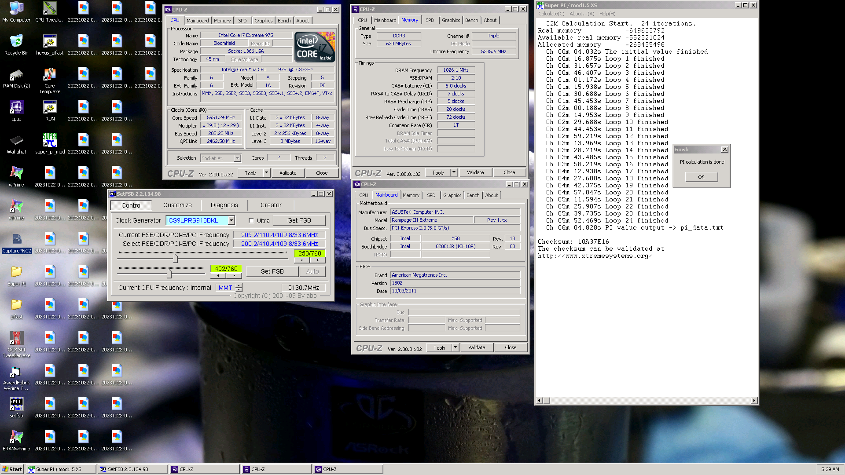Click left arrow under 253/760 value

pos(302,260)
